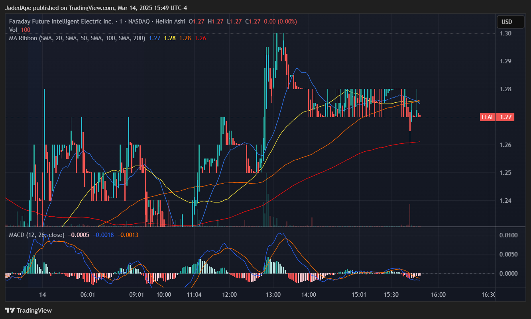Click the MA Ribbon red value 1.26
This screenshot has width=531, height=319.
pyautogui.click(x=201, y=38)
